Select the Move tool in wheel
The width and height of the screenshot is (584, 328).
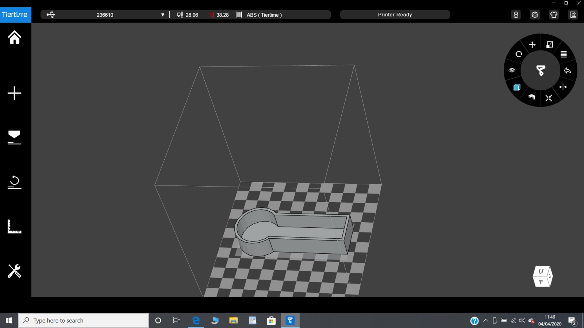pyautogui.click(x=532, y=45)
